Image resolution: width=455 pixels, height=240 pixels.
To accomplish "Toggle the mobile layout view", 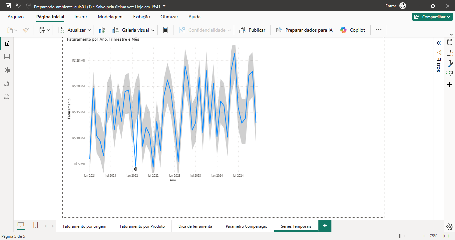I will 36,225.
